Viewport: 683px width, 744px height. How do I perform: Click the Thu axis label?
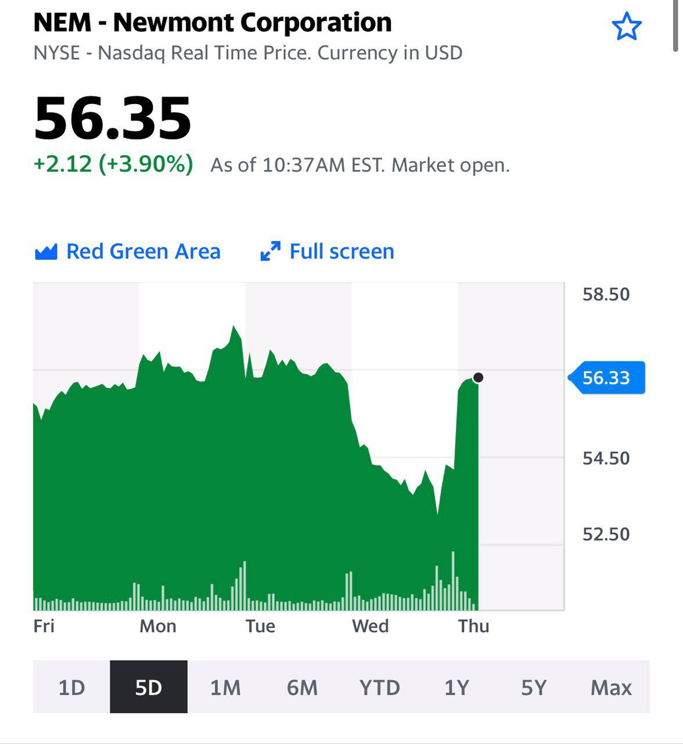tap(473, 626)
